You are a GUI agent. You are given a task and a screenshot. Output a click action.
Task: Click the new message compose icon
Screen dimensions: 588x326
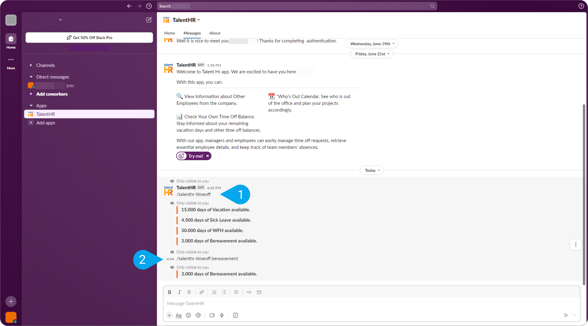tap(149, 20)
